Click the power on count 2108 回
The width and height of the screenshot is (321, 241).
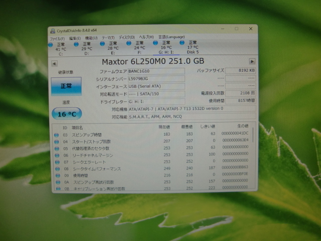[240, 93]
